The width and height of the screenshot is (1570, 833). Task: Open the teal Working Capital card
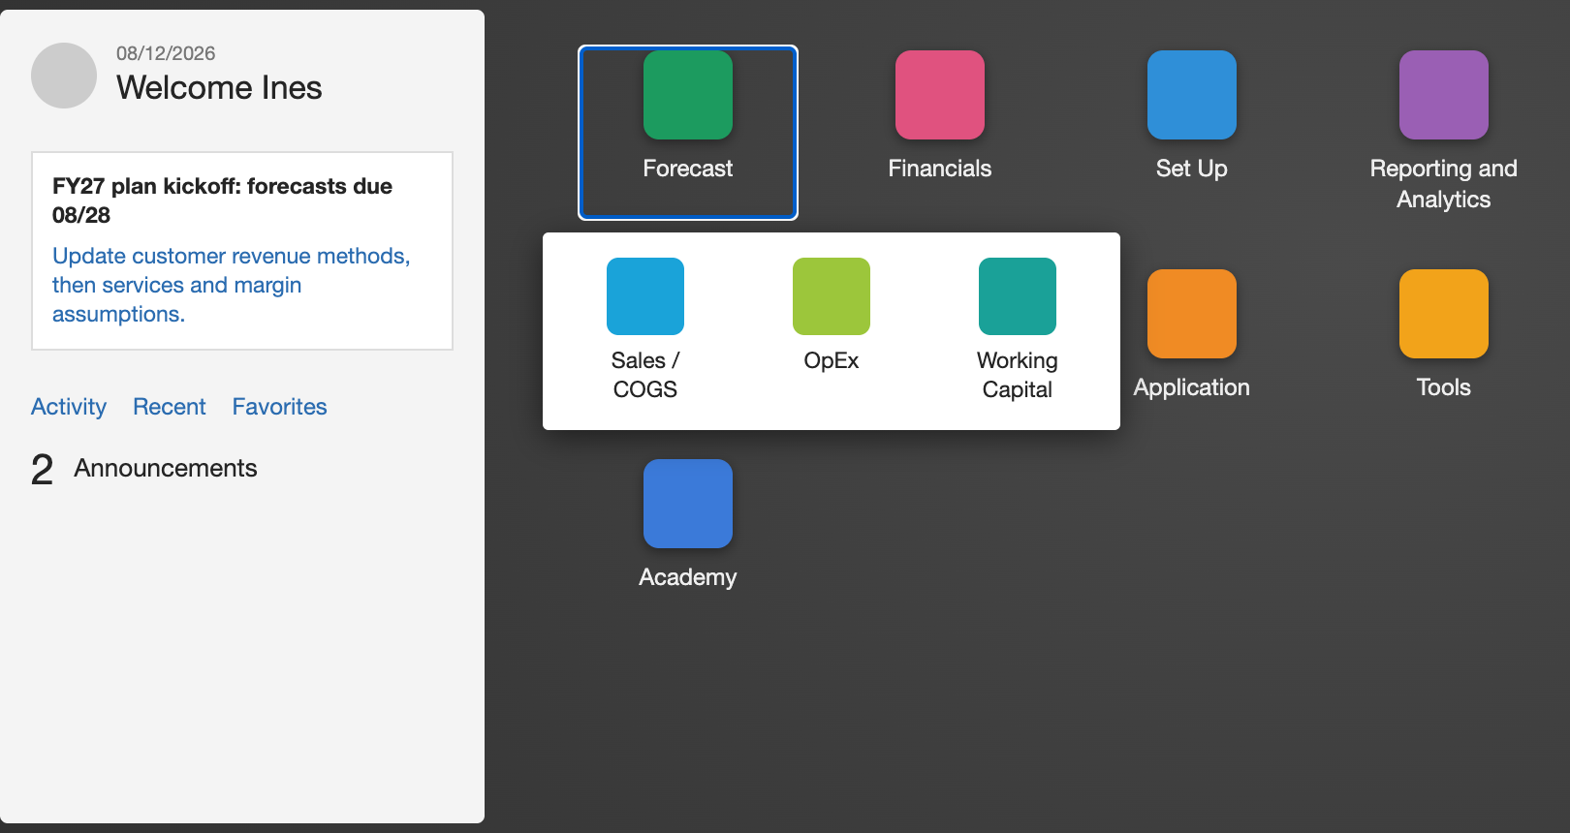click(1018, 296)
